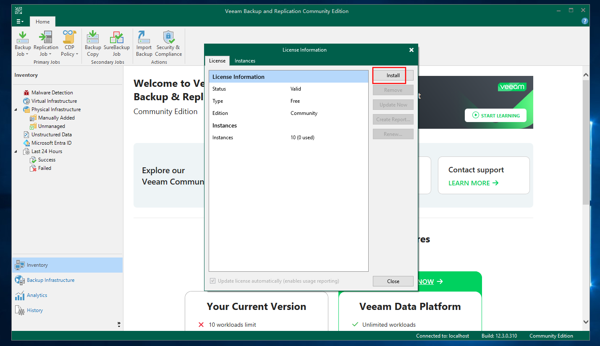
Task: Click the Status Valid row
Action: click(288, 89)
